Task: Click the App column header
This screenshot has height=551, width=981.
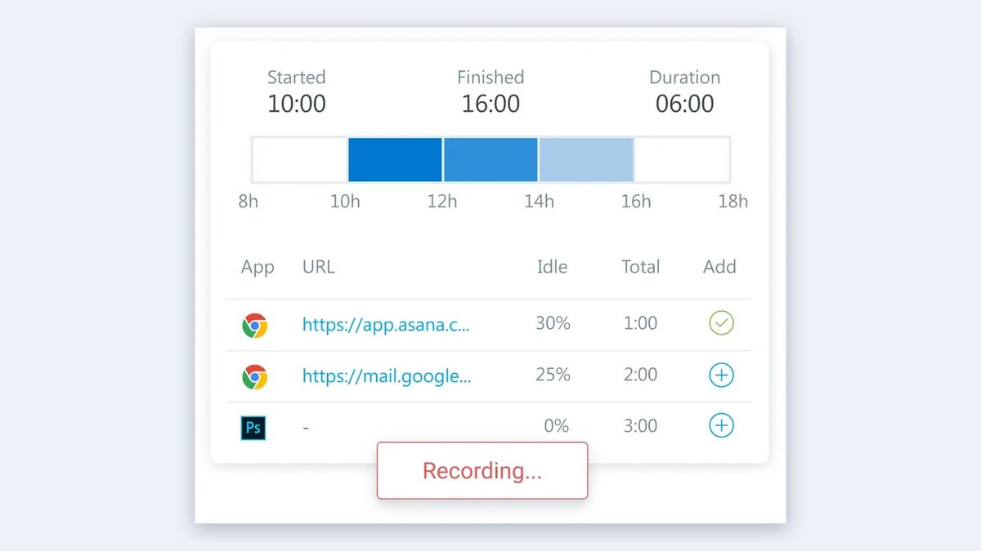Action: (258, 267)
